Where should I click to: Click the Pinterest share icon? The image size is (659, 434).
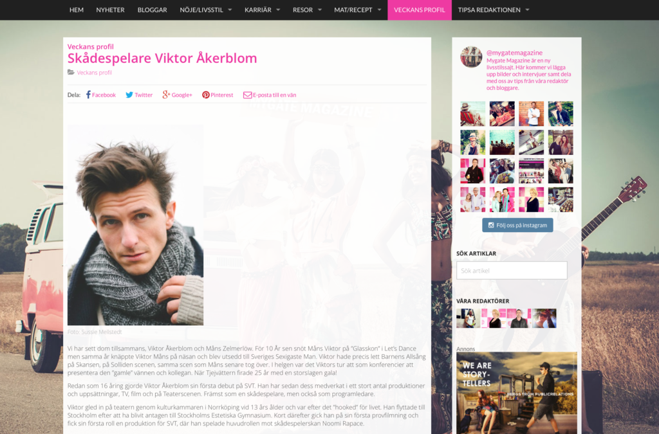[205, 95]
